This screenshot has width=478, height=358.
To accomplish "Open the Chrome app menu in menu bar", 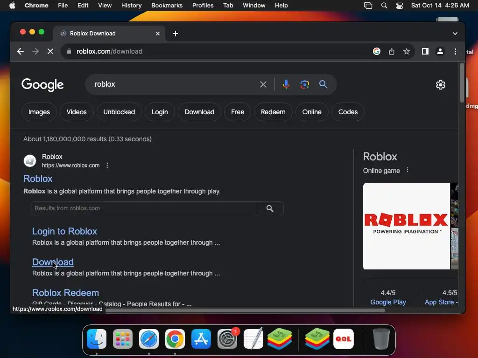I will pyautogui.click(x=36, y=6).
